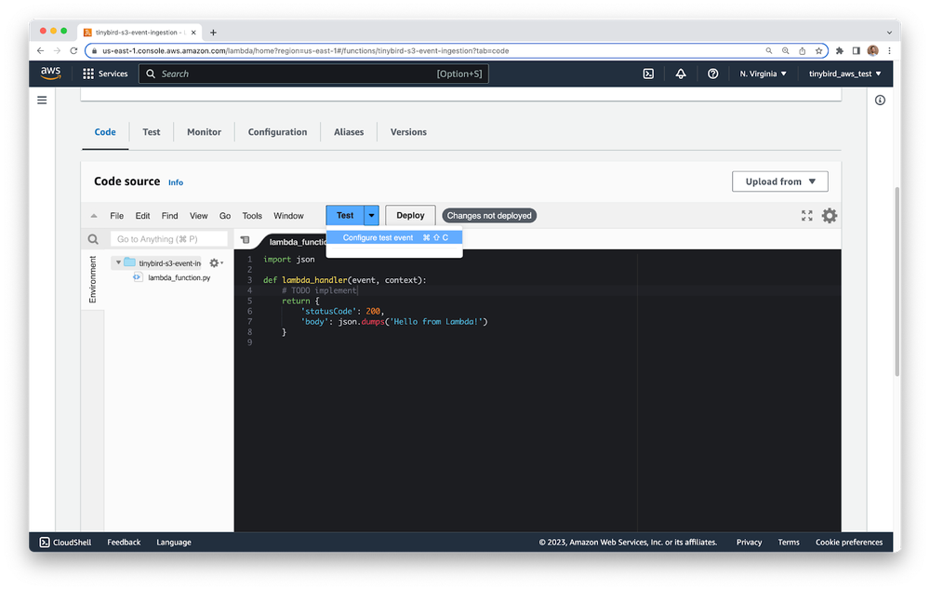Click the Go to Anything input field
Screen dimensions: 930x590
click(x=168, y=239)
